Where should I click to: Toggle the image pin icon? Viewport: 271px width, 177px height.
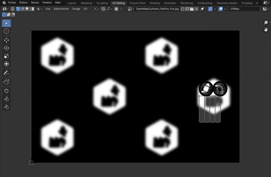(x=202, y=9)
